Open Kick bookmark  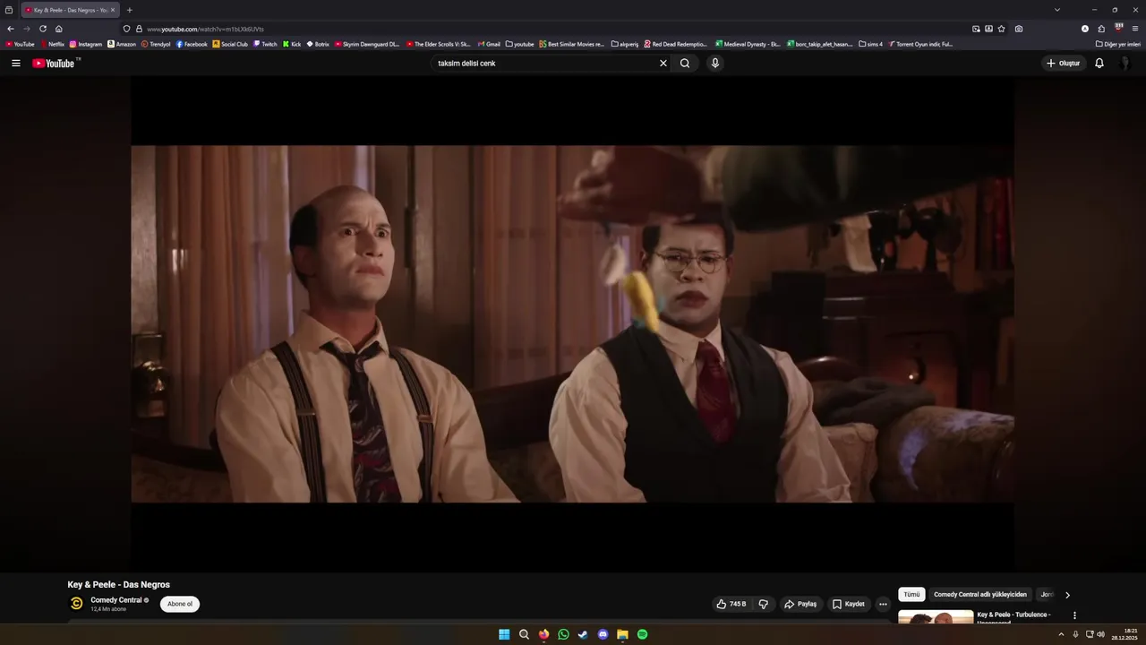click(292, 44)
